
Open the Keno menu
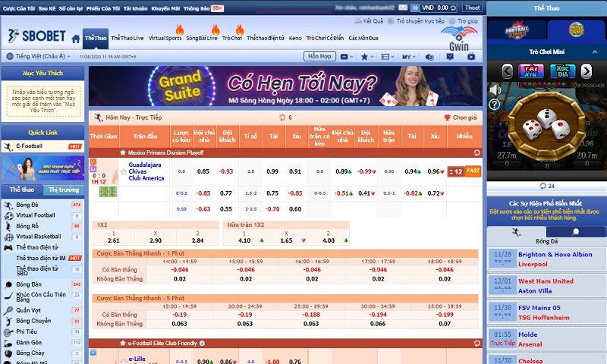pyautogui.click(x=295, y=38)
